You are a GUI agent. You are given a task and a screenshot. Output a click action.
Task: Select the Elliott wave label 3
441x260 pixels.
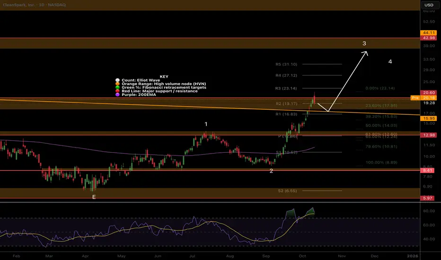pos(364,43)
